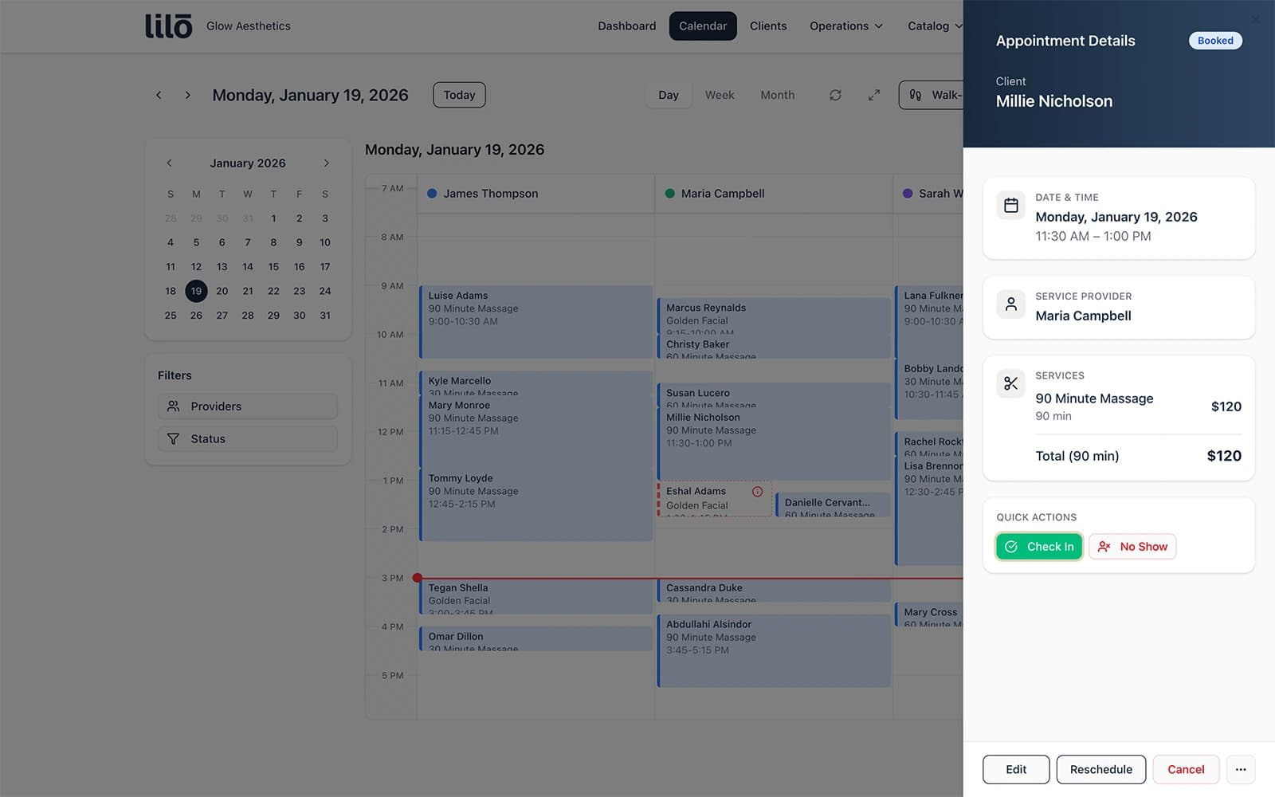Click the lilo logo in the header
This screenshot has width=1275, height=797.
point(169,25)
